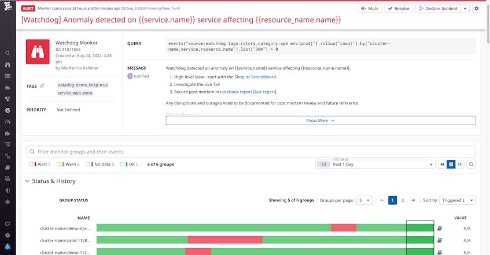Open the Metrics gauge icon in the sidebar
This screenshot has width=490, height=255.
(8, 122)
